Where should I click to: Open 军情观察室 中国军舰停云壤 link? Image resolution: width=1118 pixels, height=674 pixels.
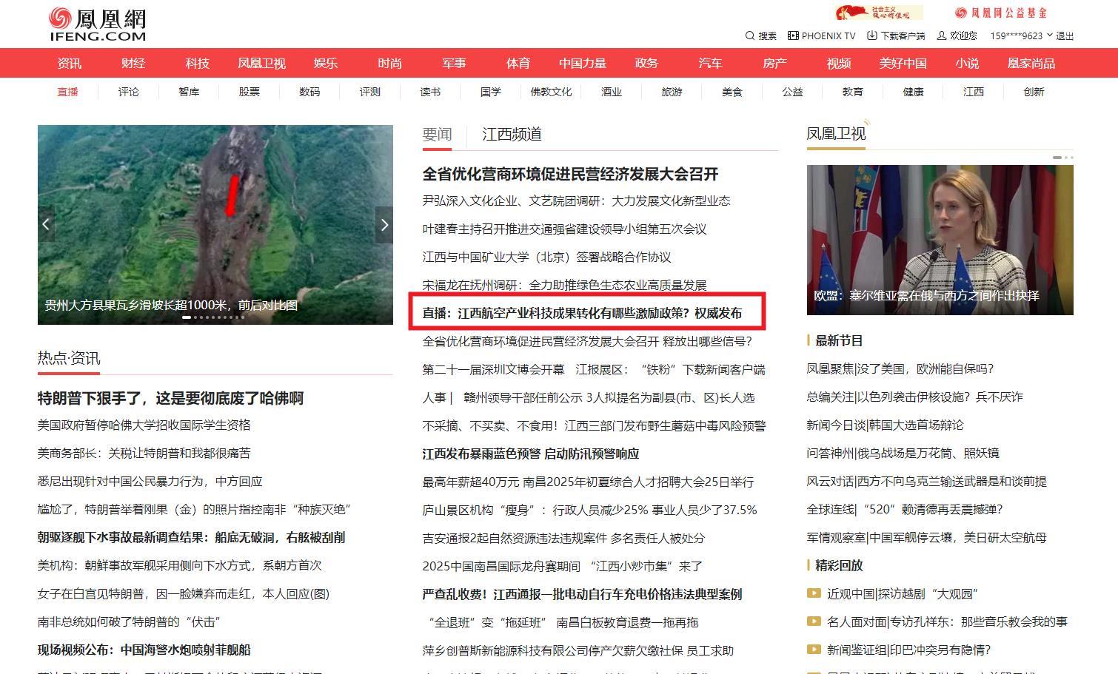(926, 537)
